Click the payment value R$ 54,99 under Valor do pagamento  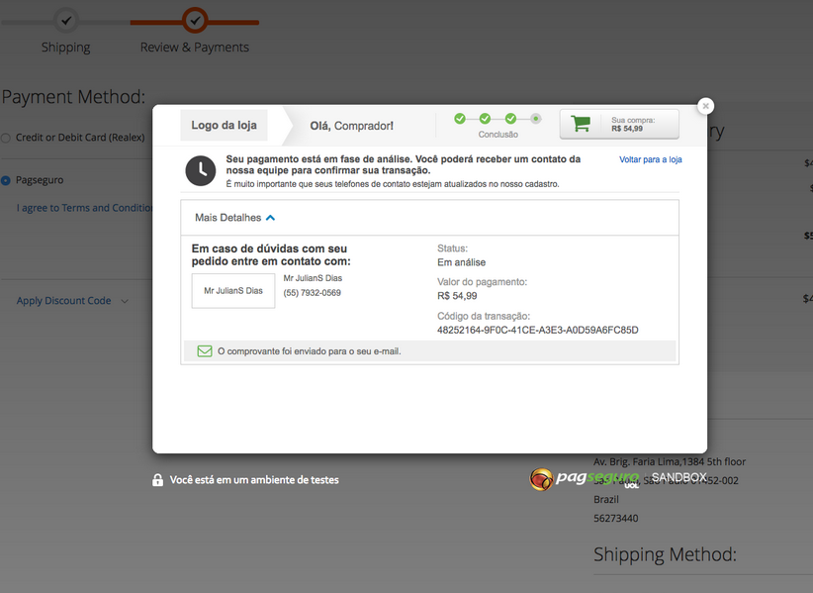[x=457, y=296]
